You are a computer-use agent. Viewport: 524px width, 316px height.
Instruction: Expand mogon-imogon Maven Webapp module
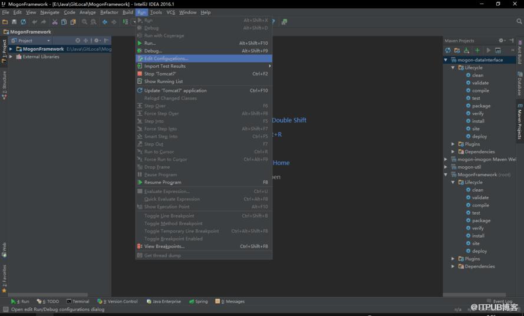(x=446, y=160)
